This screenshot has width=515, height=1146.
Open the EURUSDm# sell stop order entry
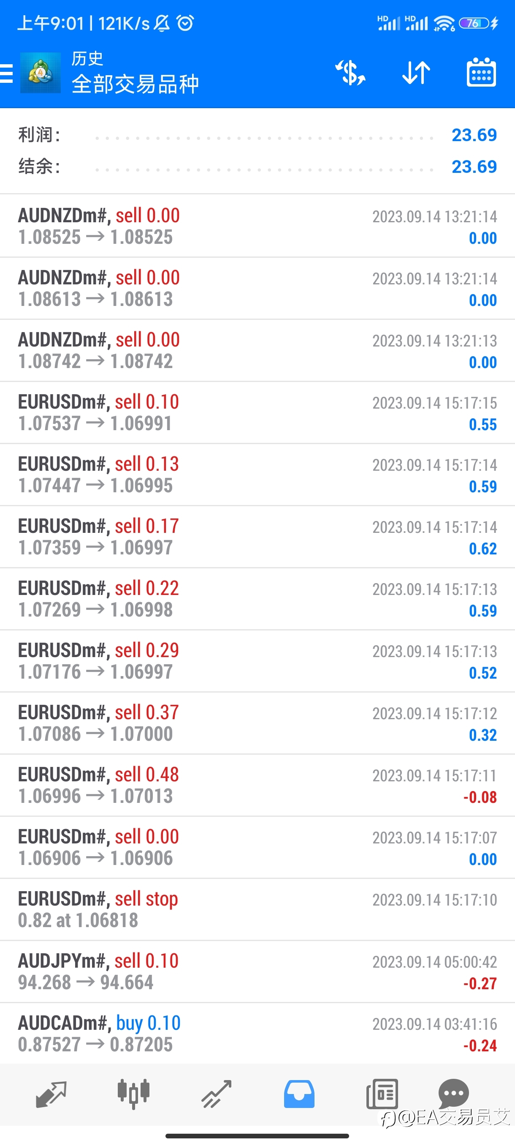pos(257,909)
